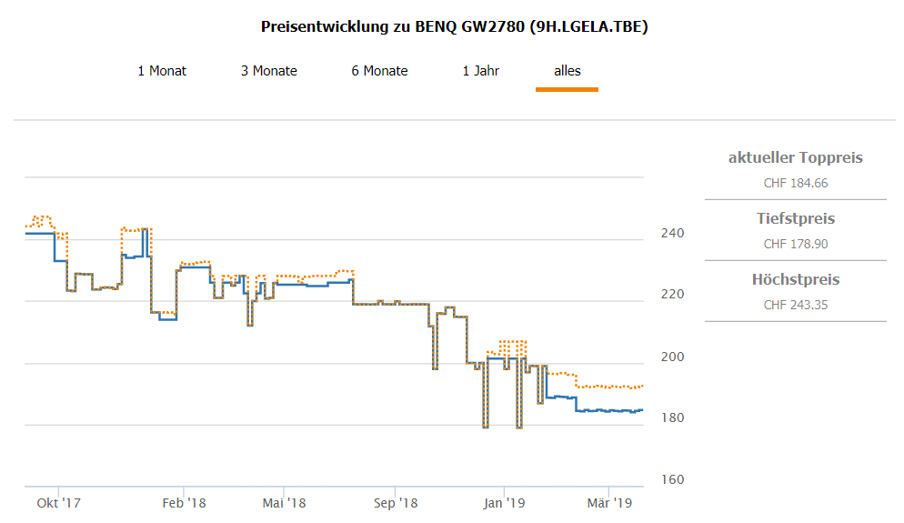Click the CHF 243.35 highest price
Image resolution: width=904 pixels, height=523 pixels.
795,305
